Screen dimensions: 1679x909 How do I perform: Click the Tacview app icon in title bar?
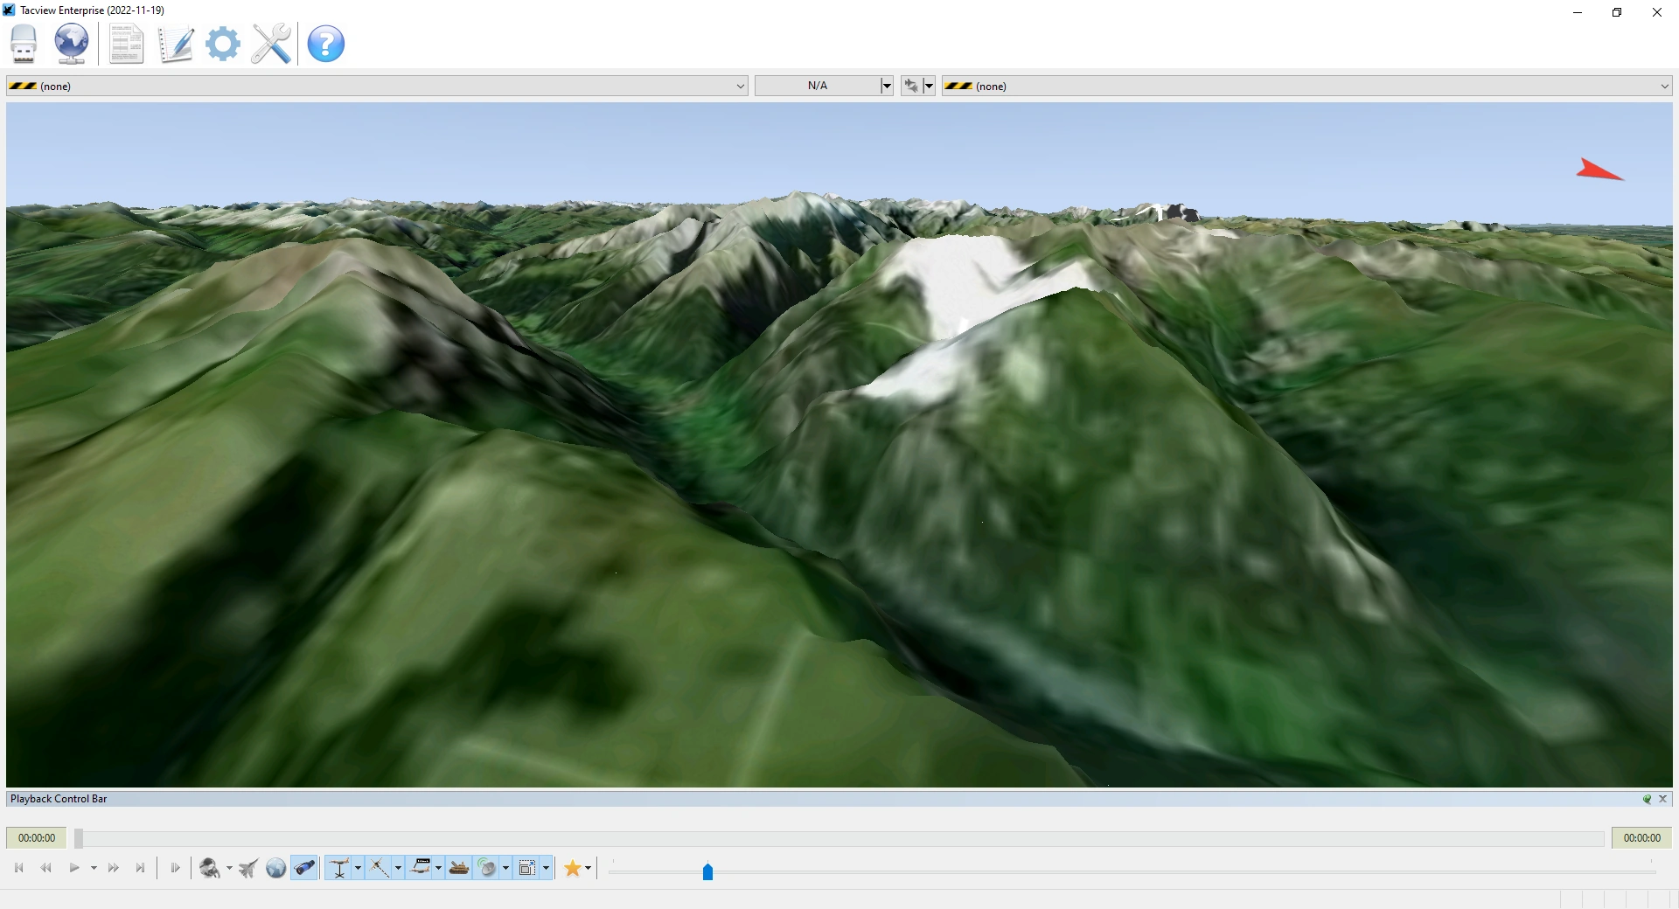(x=9, y=10)
